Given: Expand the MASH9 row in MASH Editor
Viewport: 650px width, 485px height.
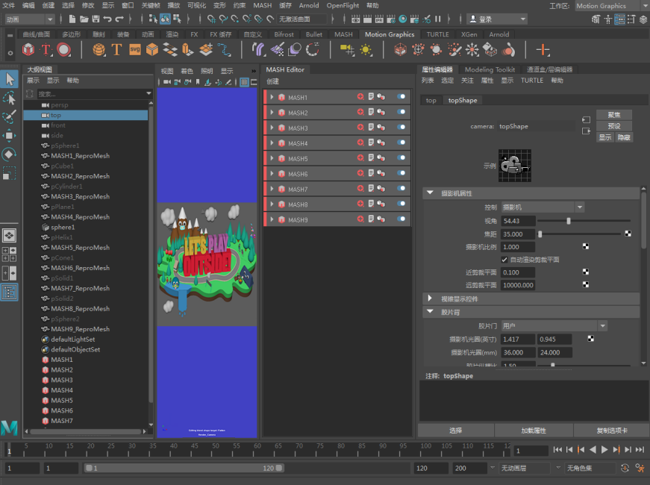Looking at the screenshot, I should (272, 219).
